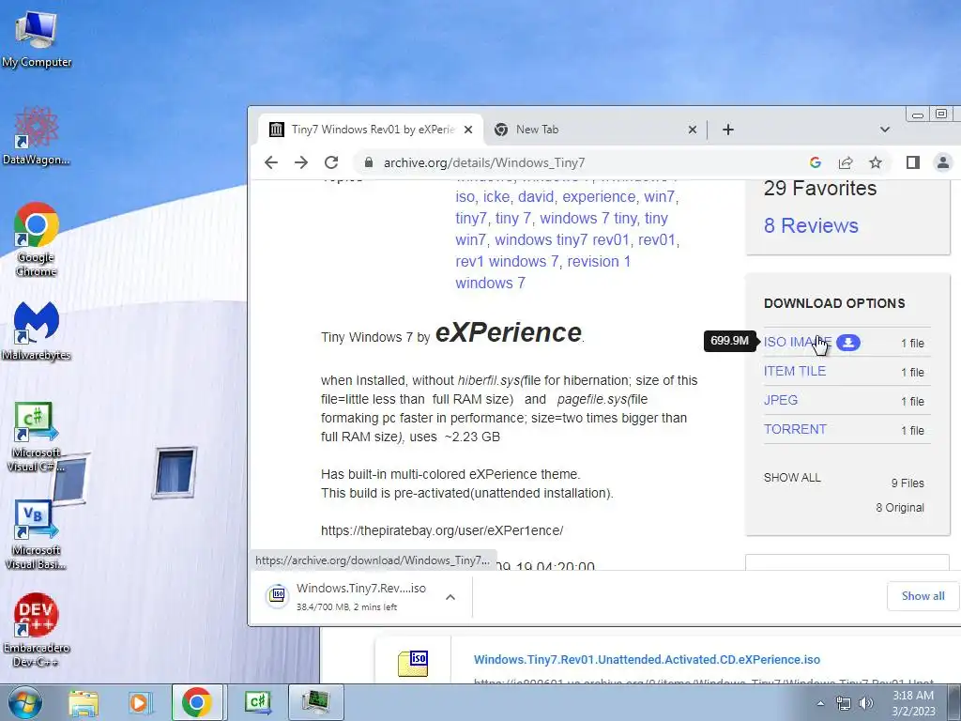This screenshot has height=721, width=961.
Task: Share this page icon
Action: click(x=846, y=162)
